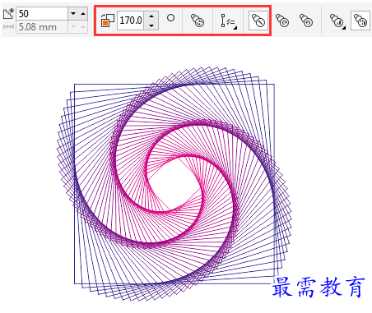Image resolution: width=372 pixels, height=313 pixels.
Task: Enable the Loop blend option
Action: (198, 21)
